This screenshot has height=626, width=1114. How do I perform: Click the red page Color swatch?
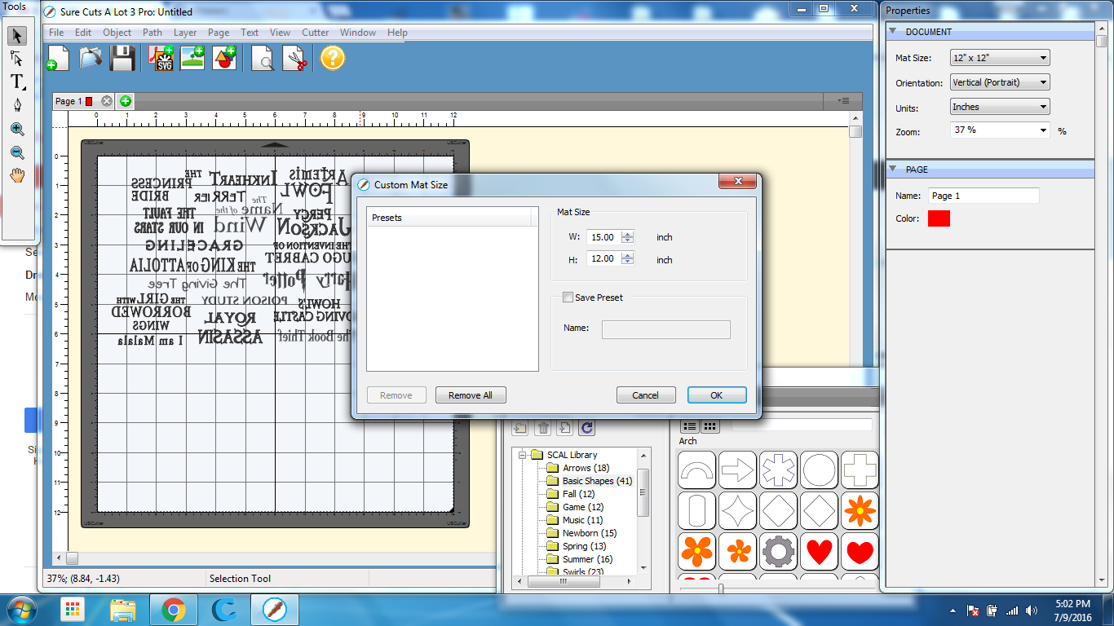point(939,218)
